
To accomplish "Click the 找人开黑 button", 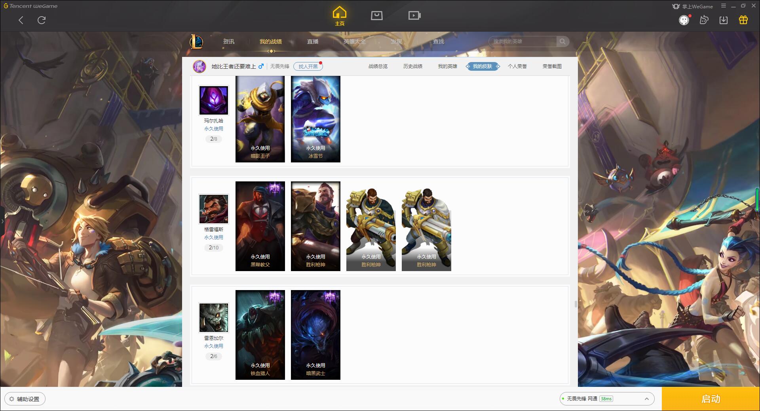I will pyautogui.click(x=308, y=66).
